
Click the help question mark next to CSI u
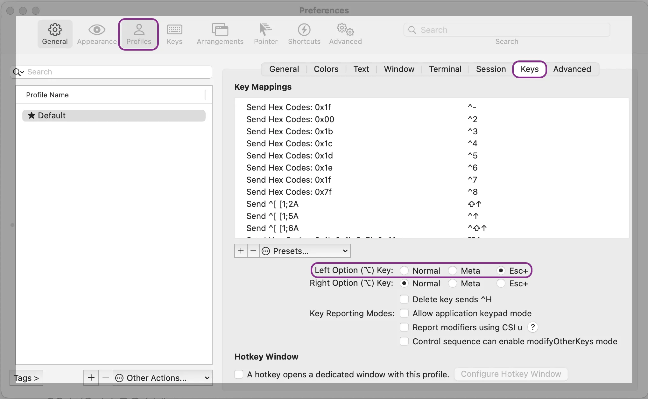pos(532,327)
